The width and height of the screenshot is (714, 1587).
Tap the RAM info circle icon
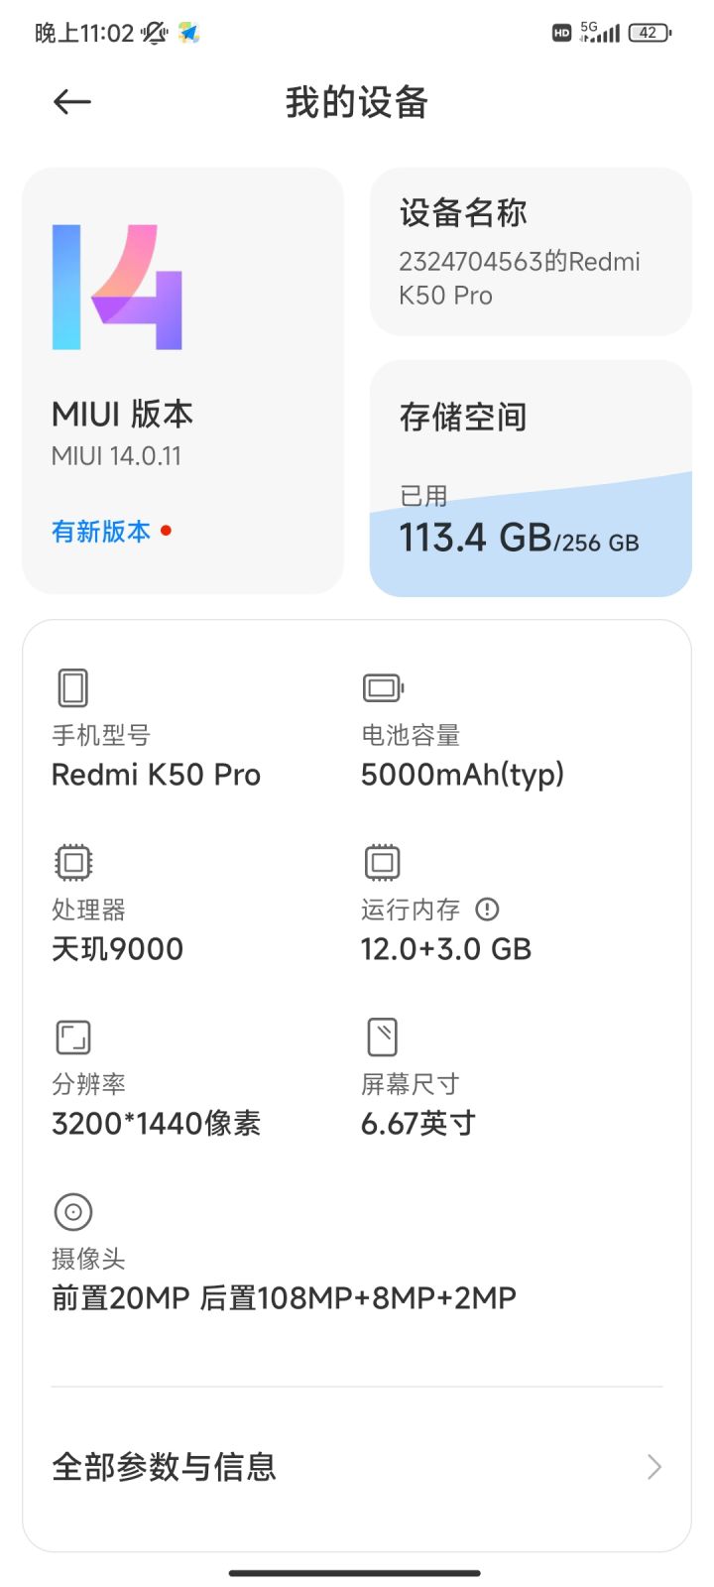[x=487, y=909]
